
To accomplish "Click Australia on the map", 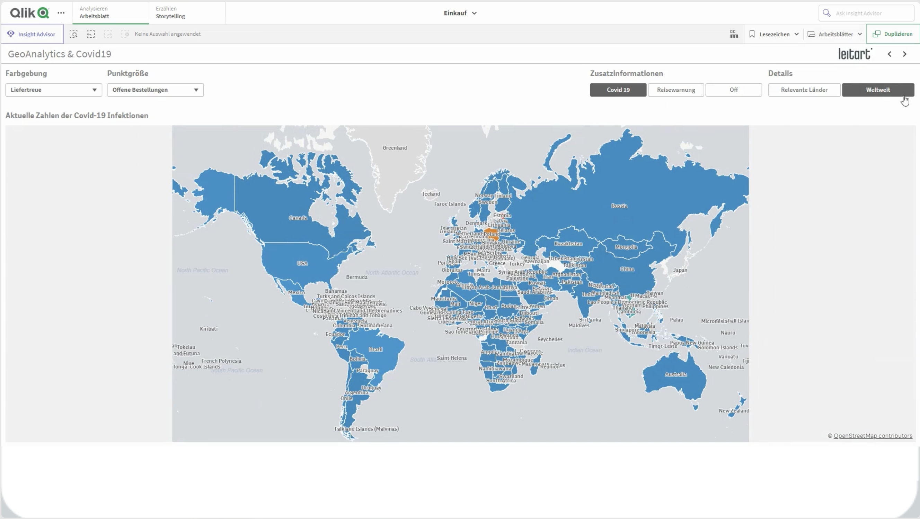I will pyautogui.click(x=676, y=374).
